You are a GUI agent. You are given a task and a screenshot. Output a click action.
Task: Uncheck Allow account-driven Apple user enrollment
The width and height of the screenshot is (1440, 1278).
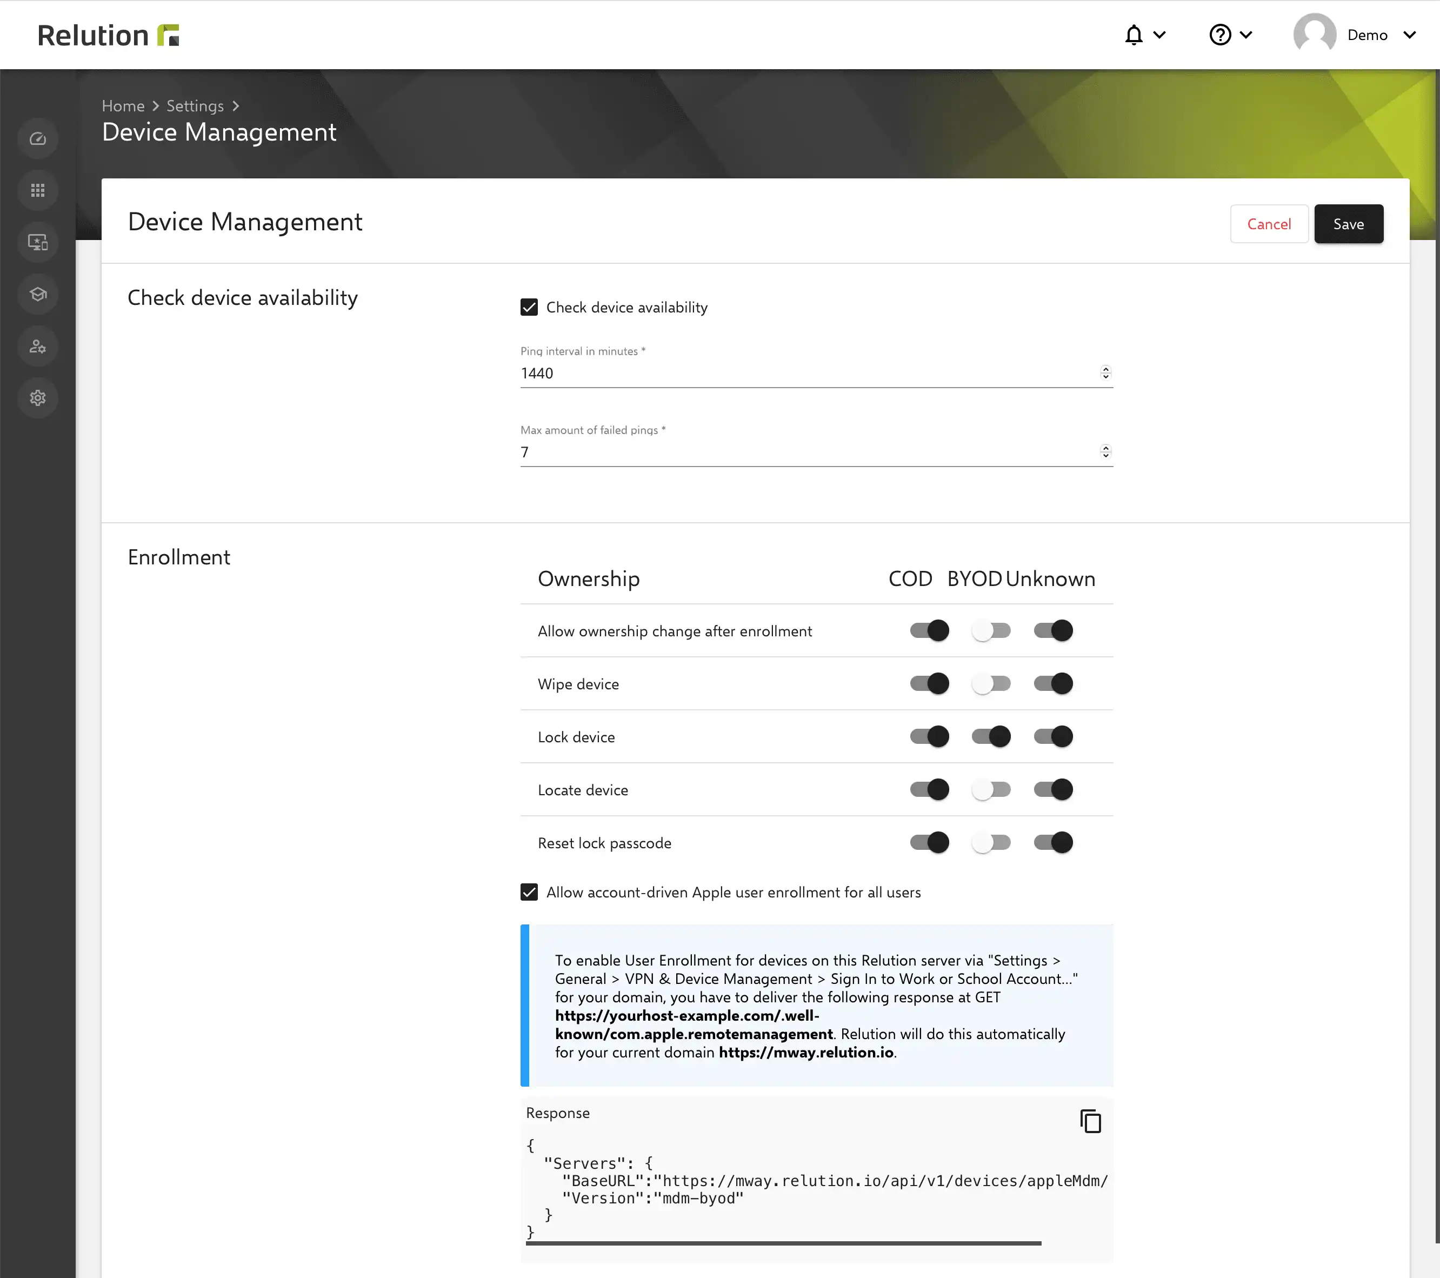pos(529,892)
